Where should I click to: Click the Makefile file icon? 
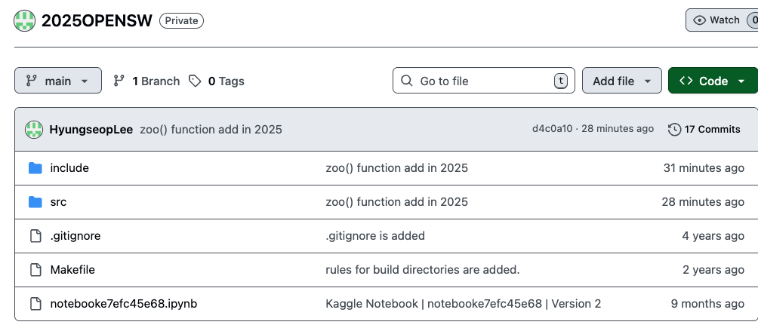[x=35, y=270]
